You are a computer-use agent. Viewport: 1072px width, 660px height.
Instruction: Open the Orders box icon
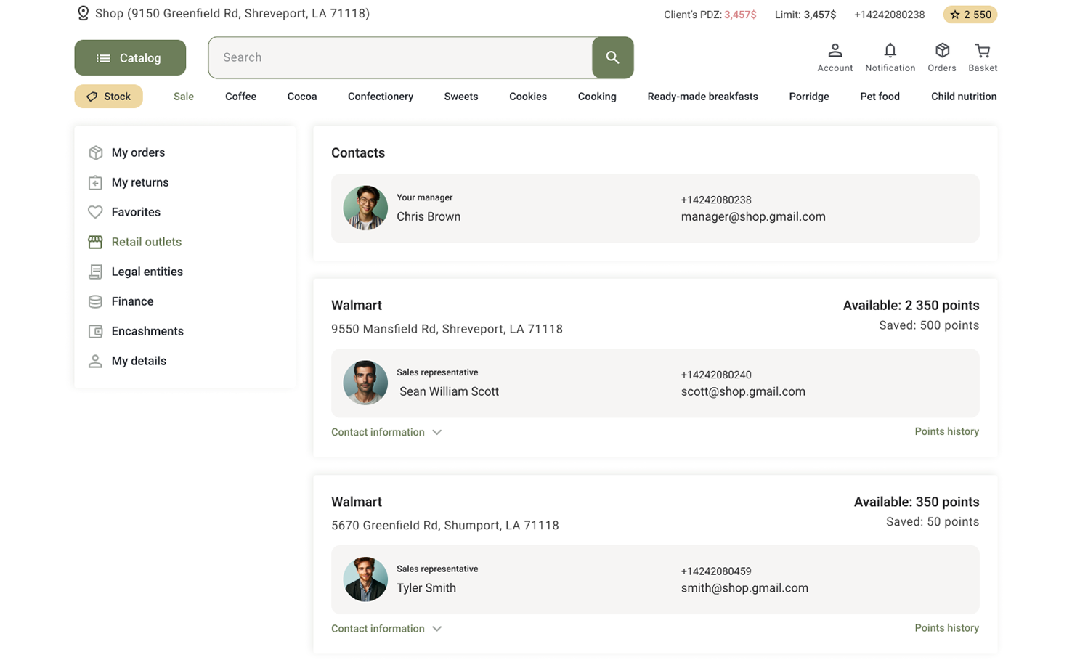click(941, 51)
